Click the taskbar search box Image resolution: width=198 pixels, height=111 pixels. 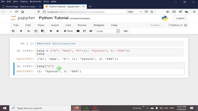[40, 108]
